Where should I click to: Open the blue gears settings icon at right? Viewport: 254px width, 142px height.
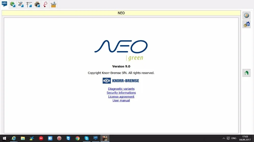coord(246,24)
